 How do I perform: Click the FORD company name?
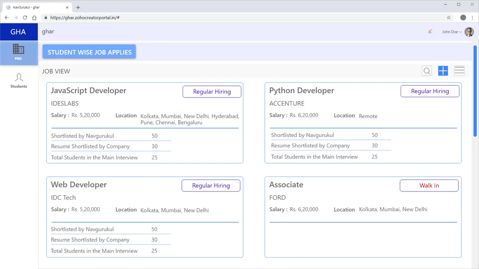click(277, 197)
